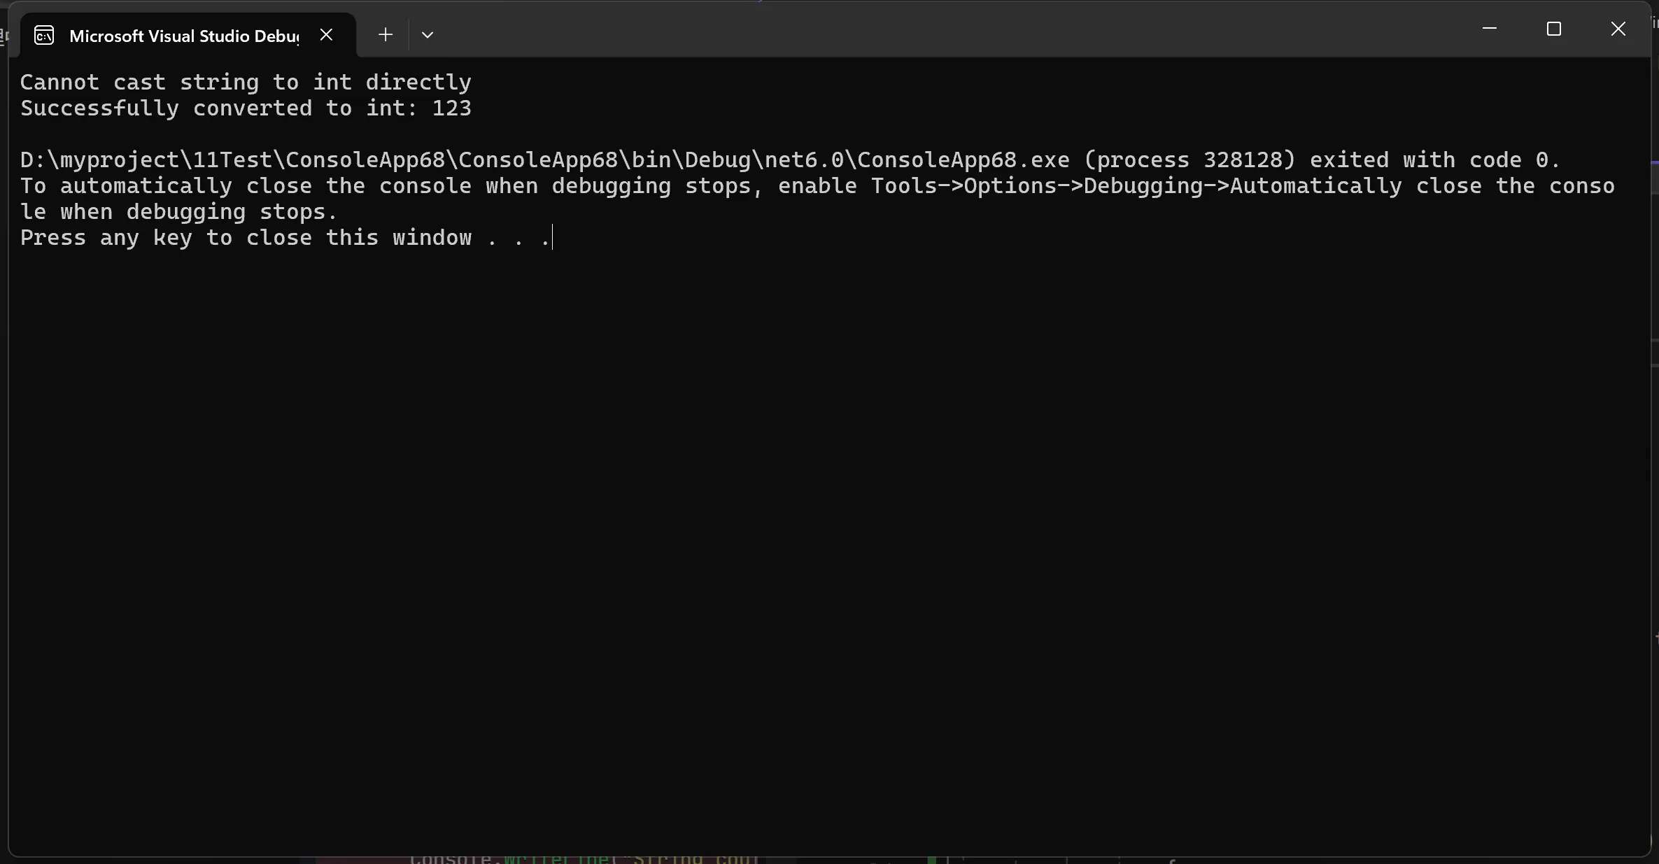Select the Microsoft Visual Studio Debug tab
This screenshot has width=1659, height=864.
(183, 36)
